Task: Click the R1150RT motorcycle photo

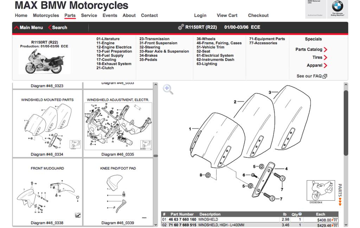Action: coord(44,61)
